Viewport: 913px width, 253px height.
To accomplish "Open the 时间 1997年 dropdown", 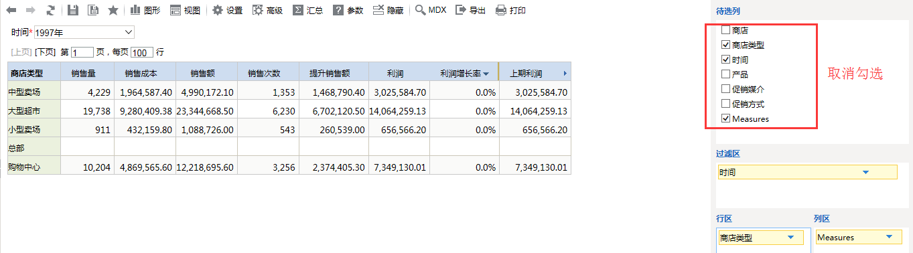I will (x=84, y=32).
